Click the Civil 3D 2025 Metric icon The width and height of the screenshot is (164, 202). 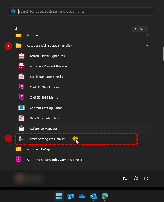(22, 97)
